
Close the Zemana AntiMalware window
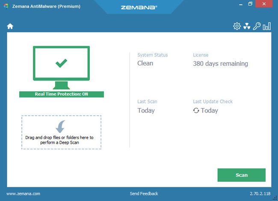(x=264, y=4)
